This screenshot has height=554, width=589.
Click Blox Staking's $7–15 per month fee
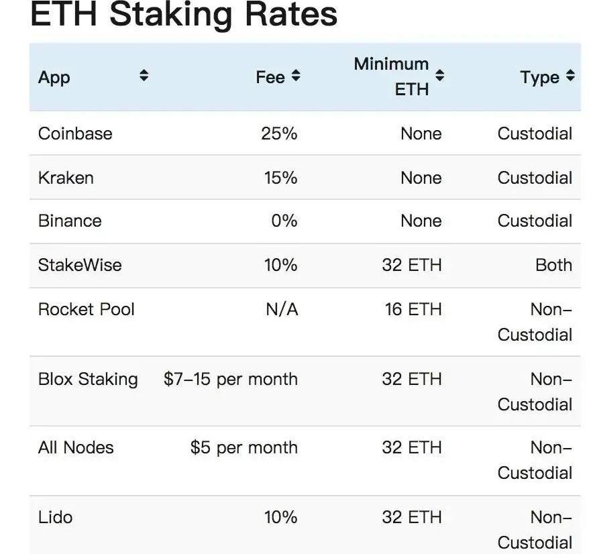tap(230, 379)
